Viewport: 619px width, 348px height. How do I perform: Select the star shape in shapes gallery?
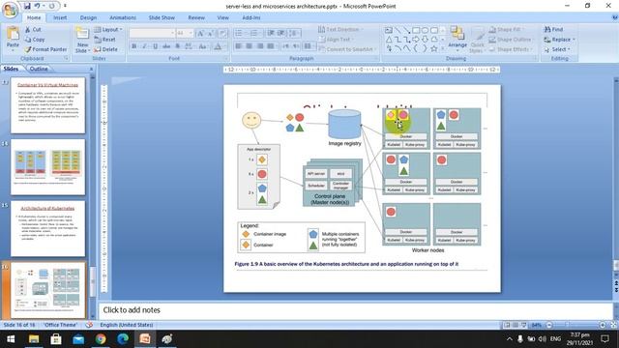pyautogui.click(x=434, y=48)
